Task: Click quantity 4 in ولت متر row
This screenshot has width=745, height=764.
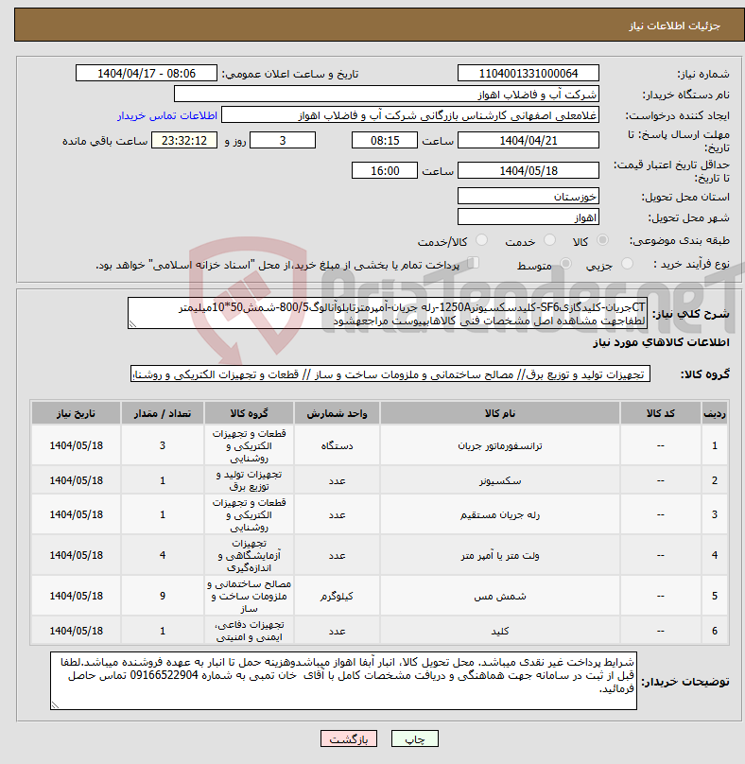Action: click(x=163, y=555)
